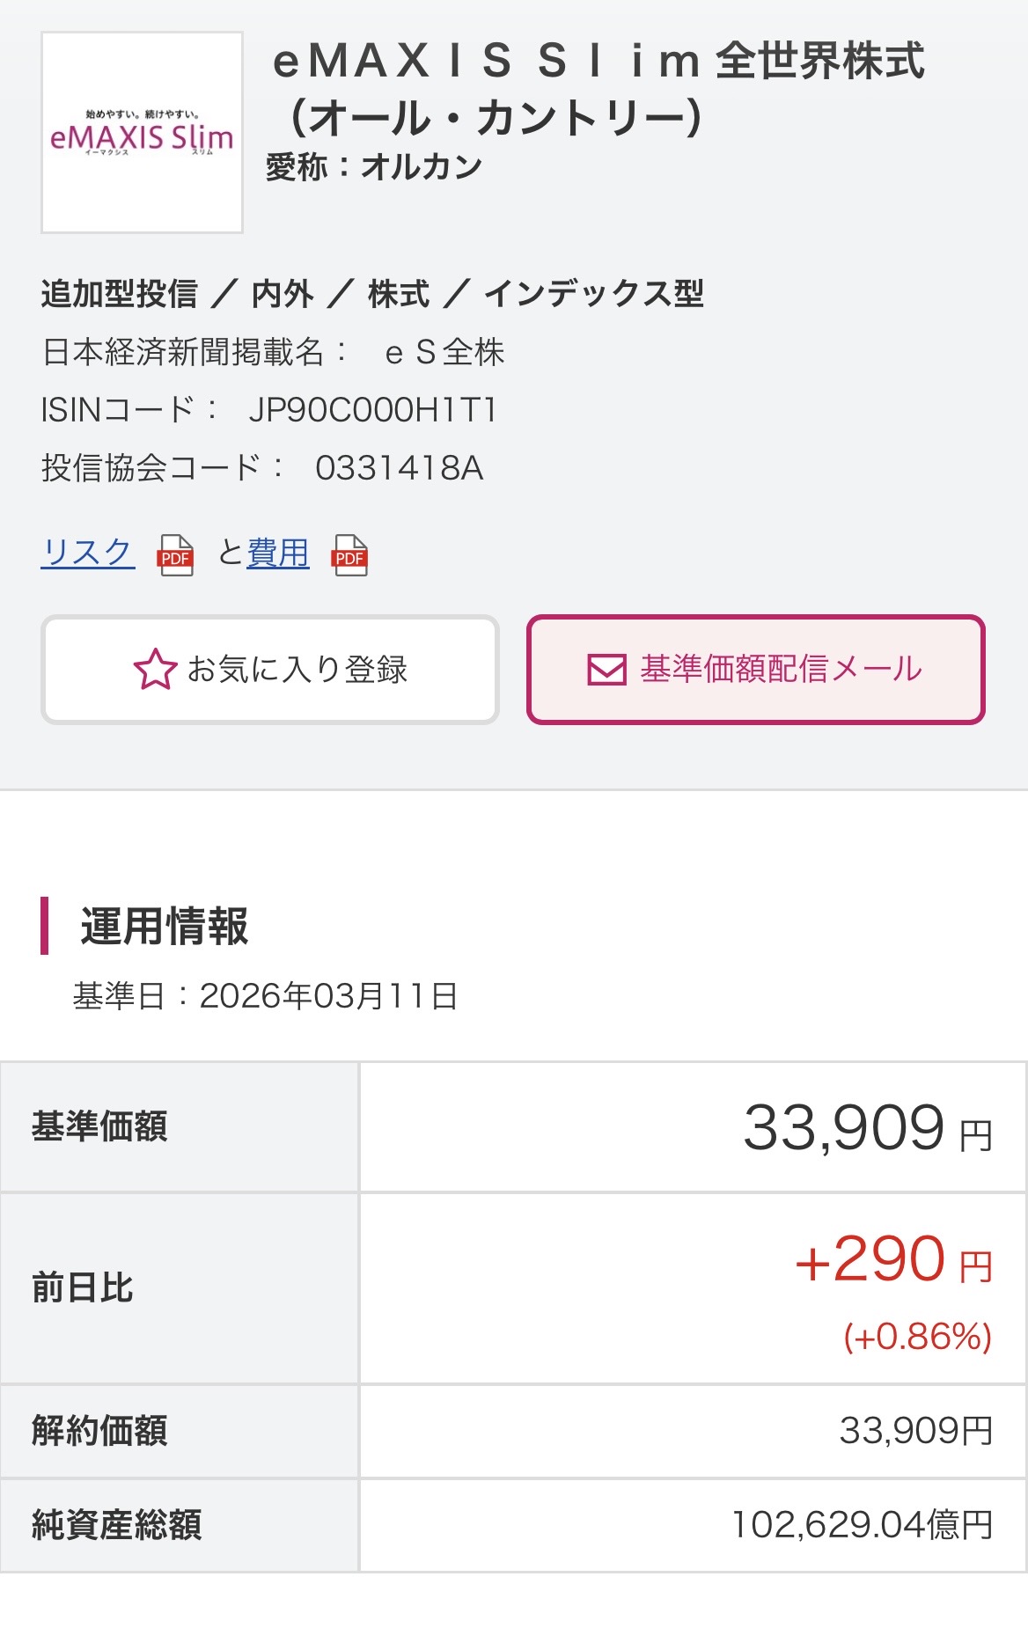Viewport: 1028px width, 1628px height.
Task: Open the 費用 link
Action: point(278,553)
